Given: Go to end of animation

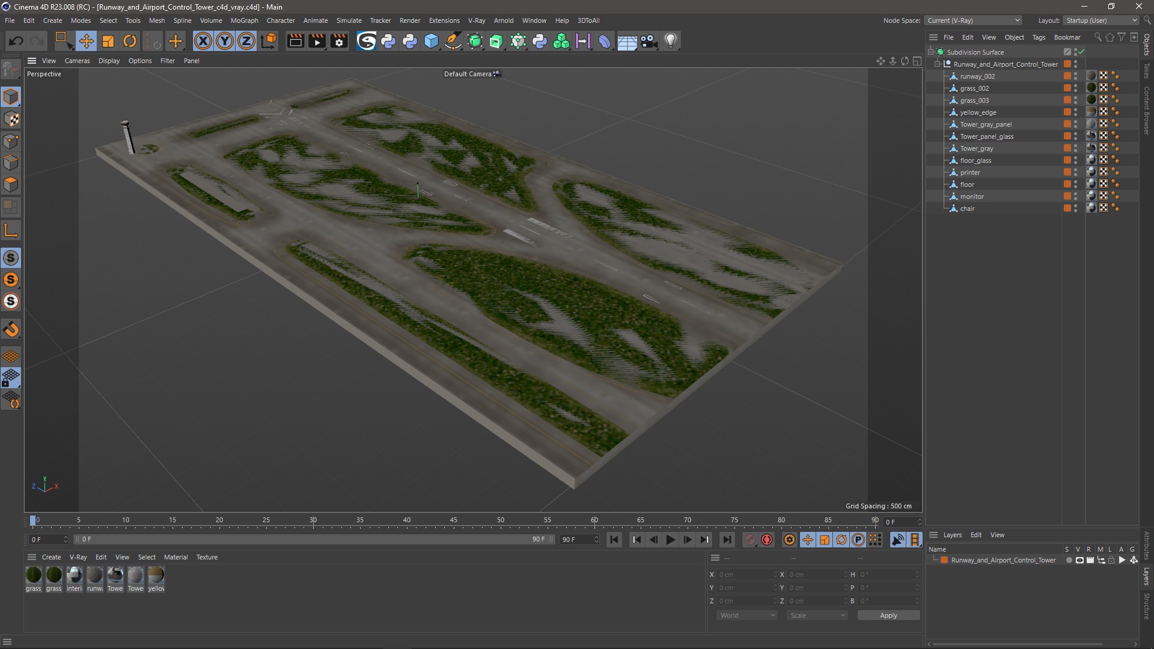Looking at the screenshot, I should (727, 540).
